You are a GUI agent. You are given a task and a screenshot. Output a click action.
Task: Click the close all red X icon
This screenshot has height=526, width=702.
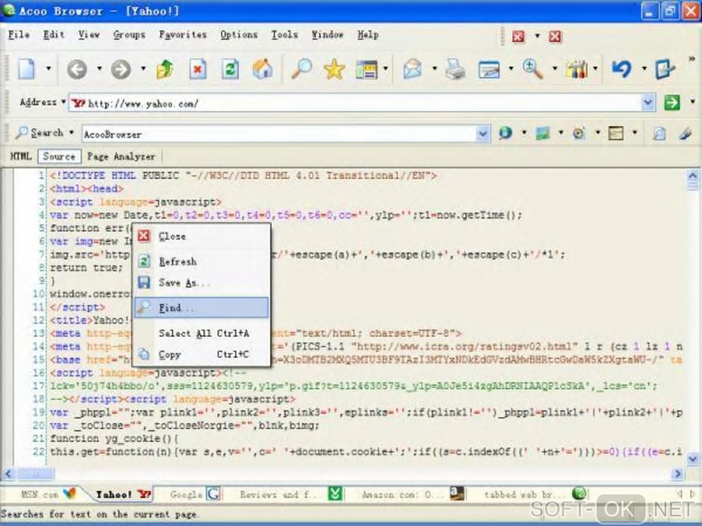(x=555, y=36)
